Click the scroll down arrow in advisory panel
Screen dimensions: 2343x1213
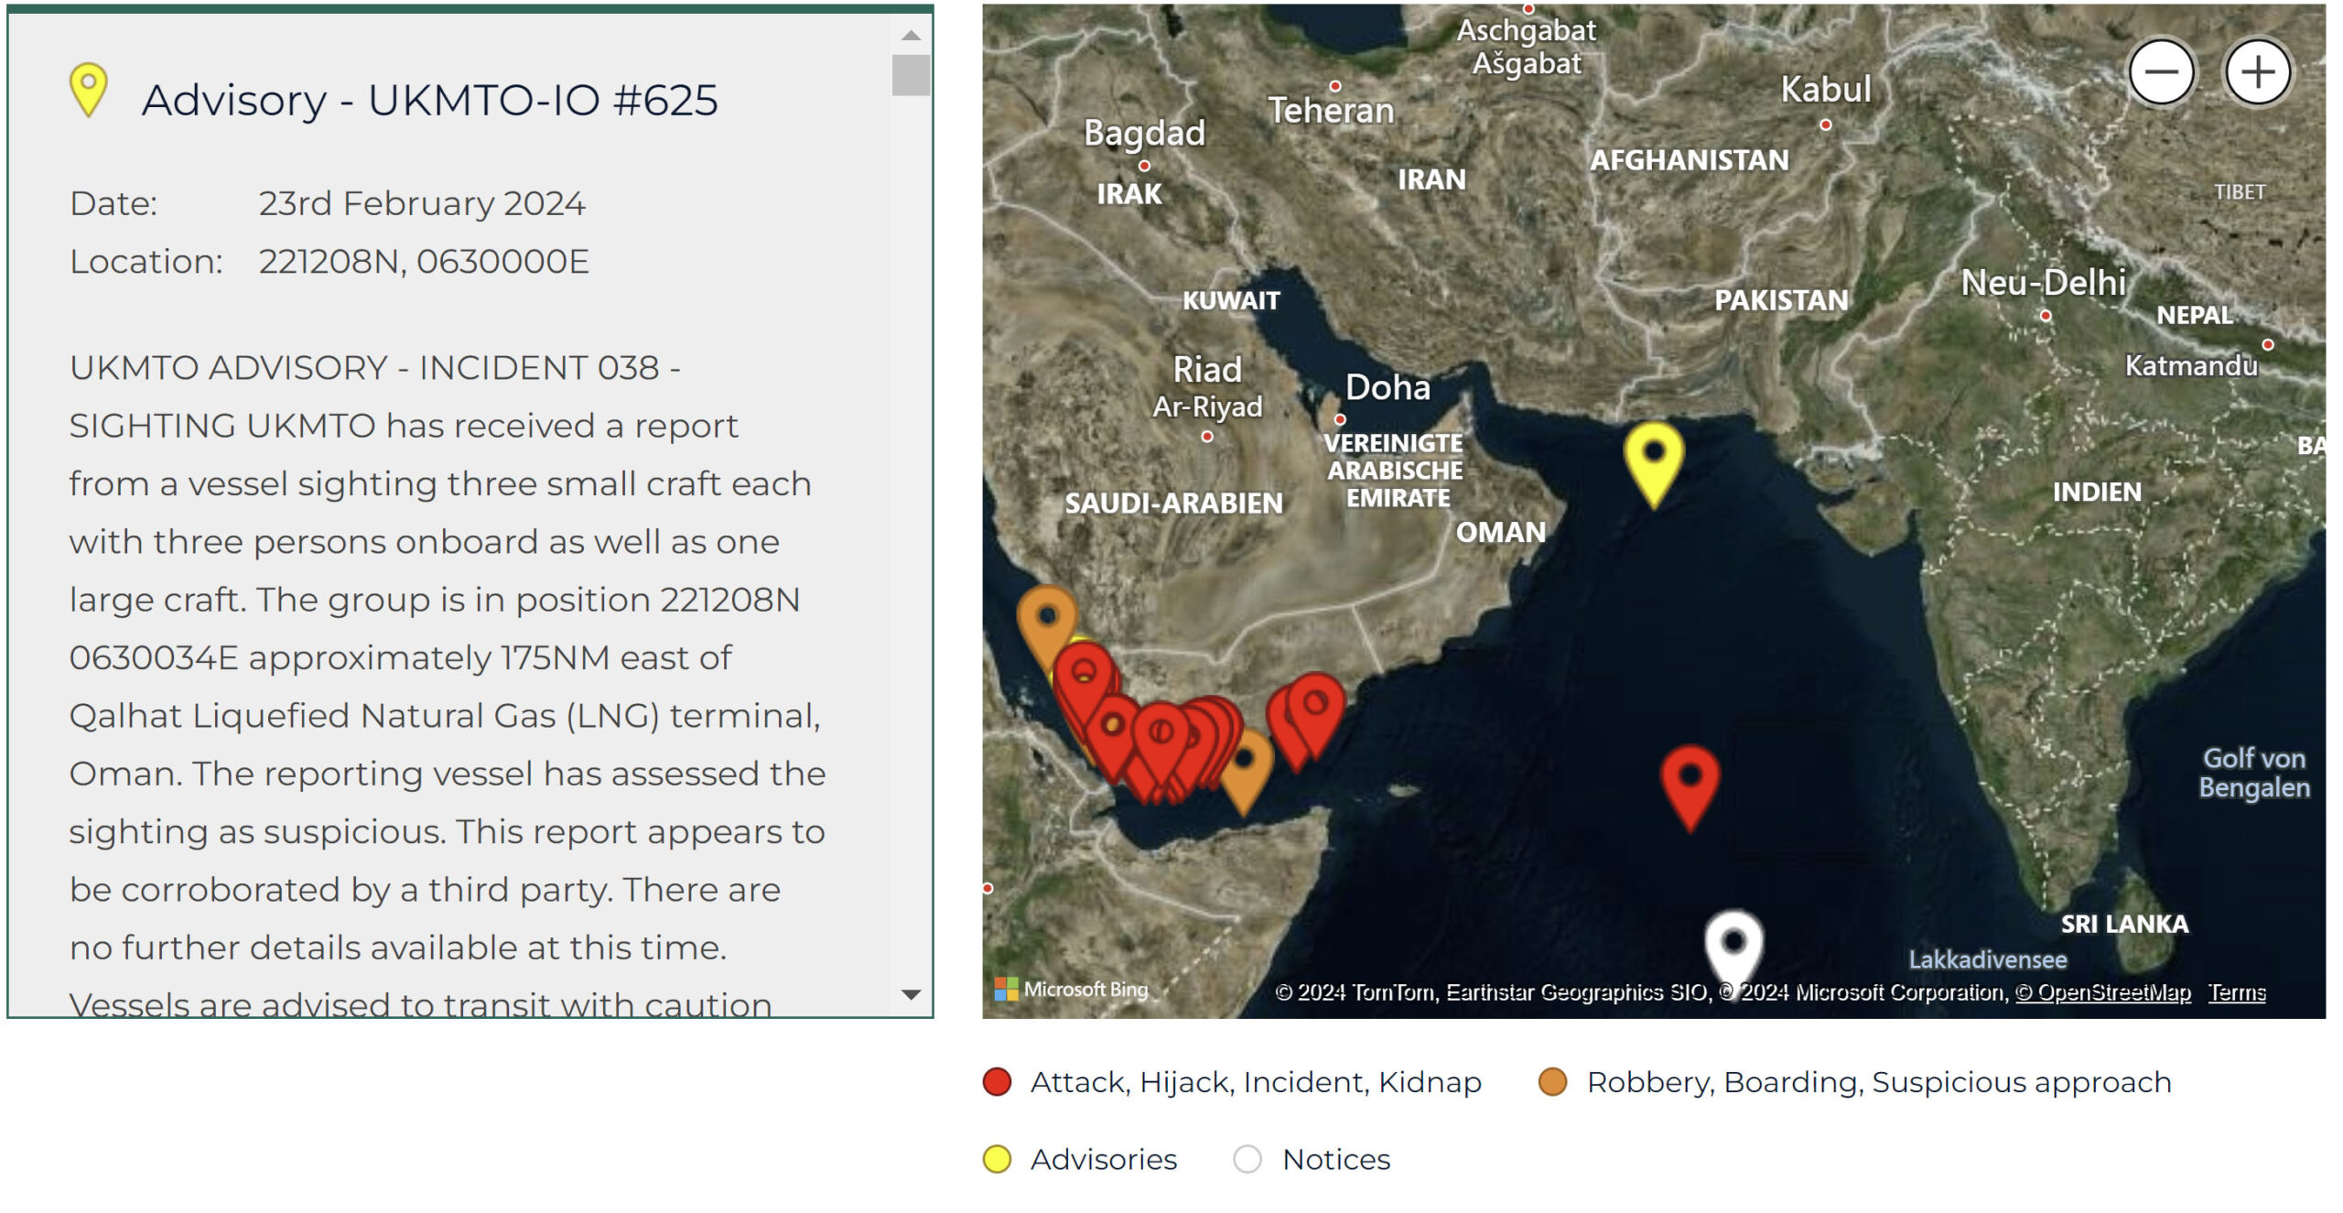[911, 994]
